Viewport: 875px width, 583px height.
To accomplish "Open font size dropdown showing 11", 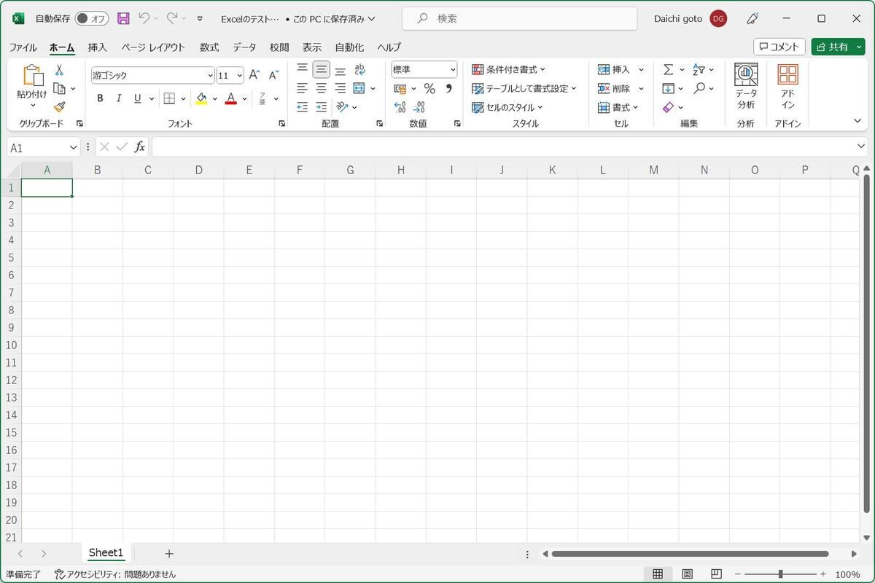I will 239,76.
